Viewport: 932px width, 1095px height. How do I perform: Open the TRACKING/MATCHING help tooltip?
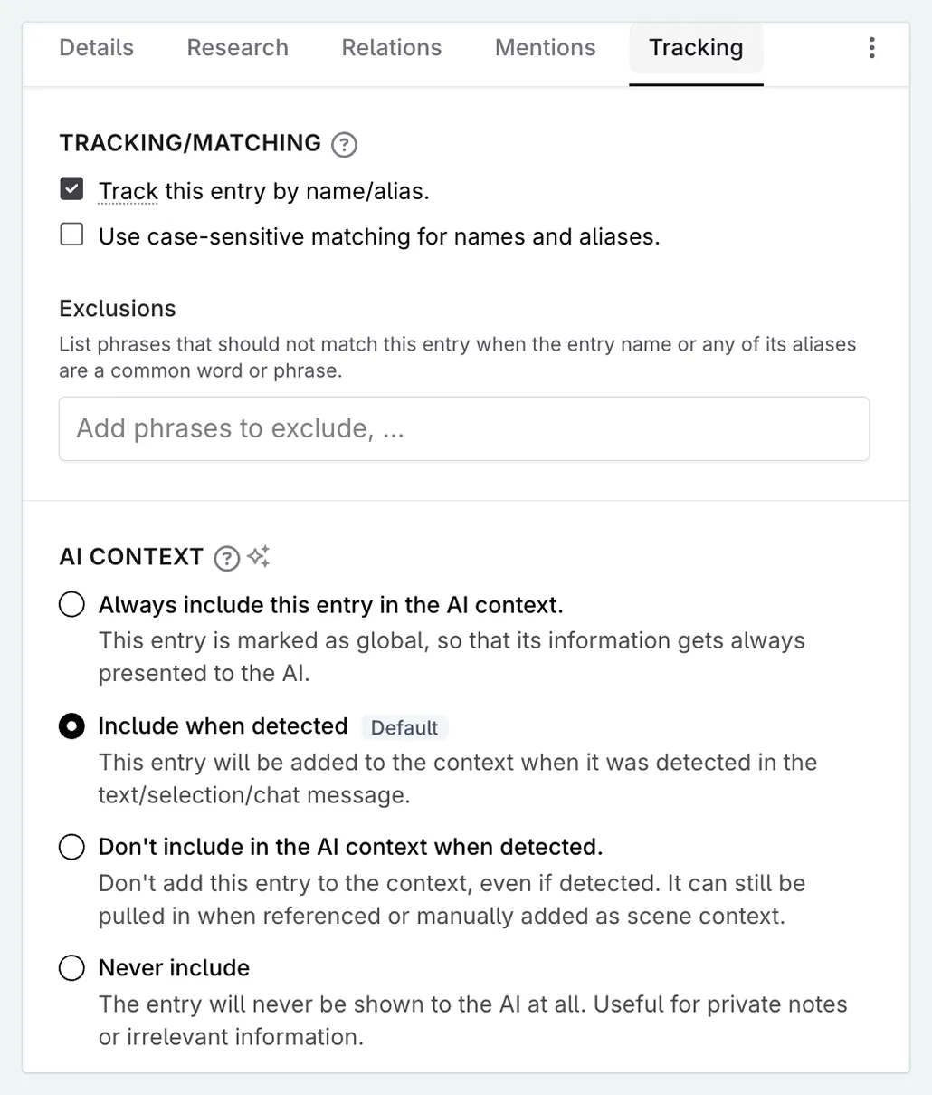click(344, 144)
